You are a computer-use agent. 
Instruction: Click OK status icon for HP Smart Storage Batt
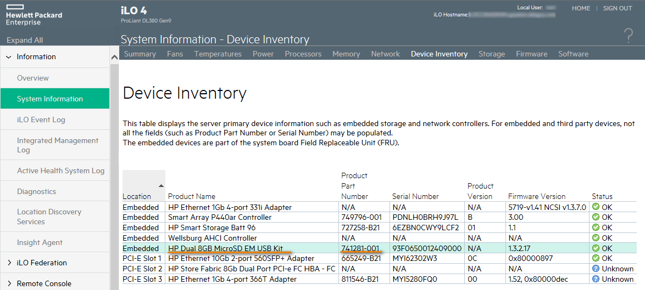point(596,228)
